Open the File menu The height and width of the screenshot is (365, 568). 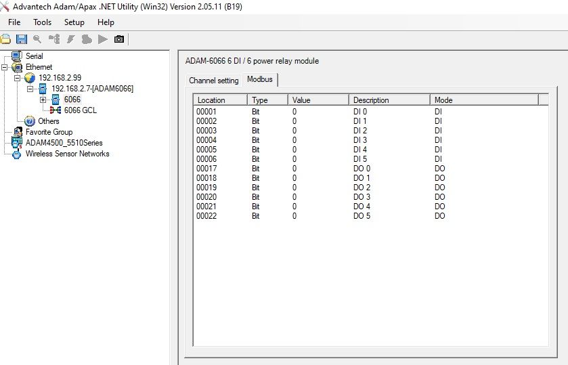pyautogui.click(x=14, y=22)
